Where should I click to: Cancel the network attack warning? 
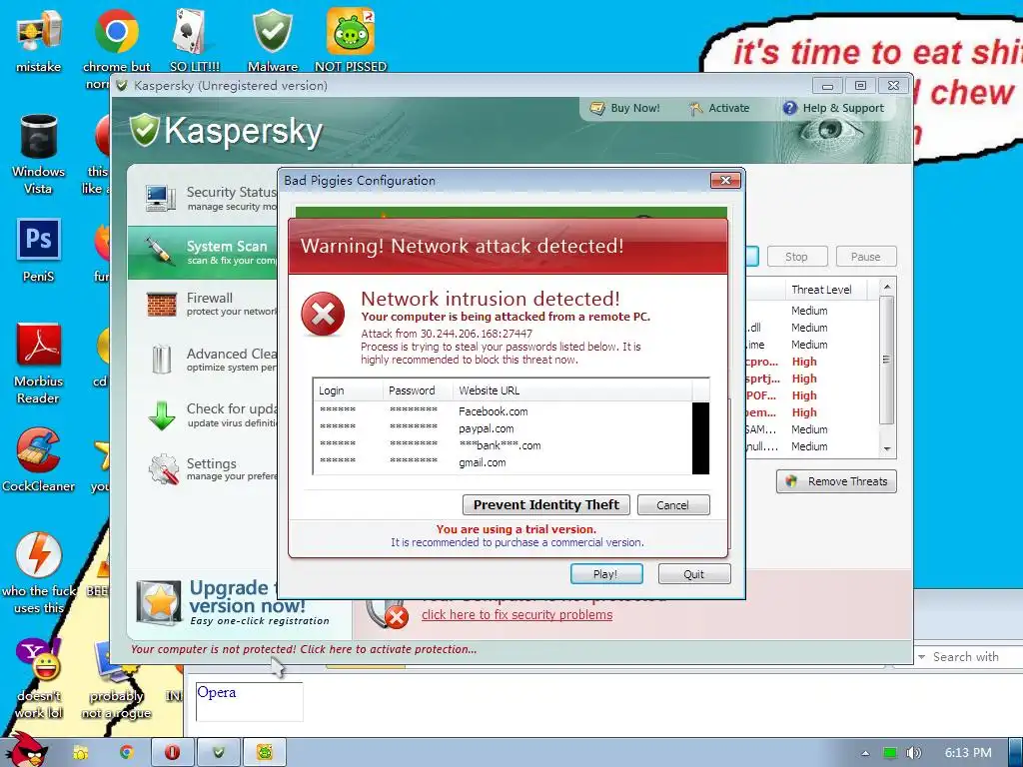point(673,504)
